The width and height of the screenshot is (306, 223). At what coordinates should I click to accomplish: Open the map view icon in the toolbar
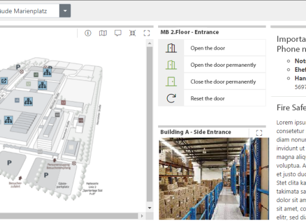click(103, 33)
